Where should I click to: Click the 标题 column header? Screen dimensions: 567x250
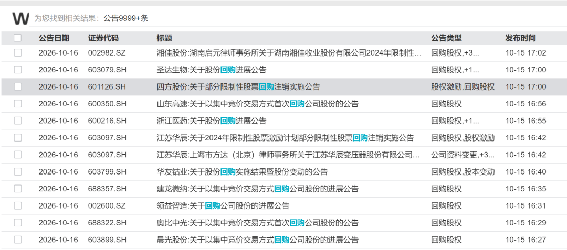164,38
